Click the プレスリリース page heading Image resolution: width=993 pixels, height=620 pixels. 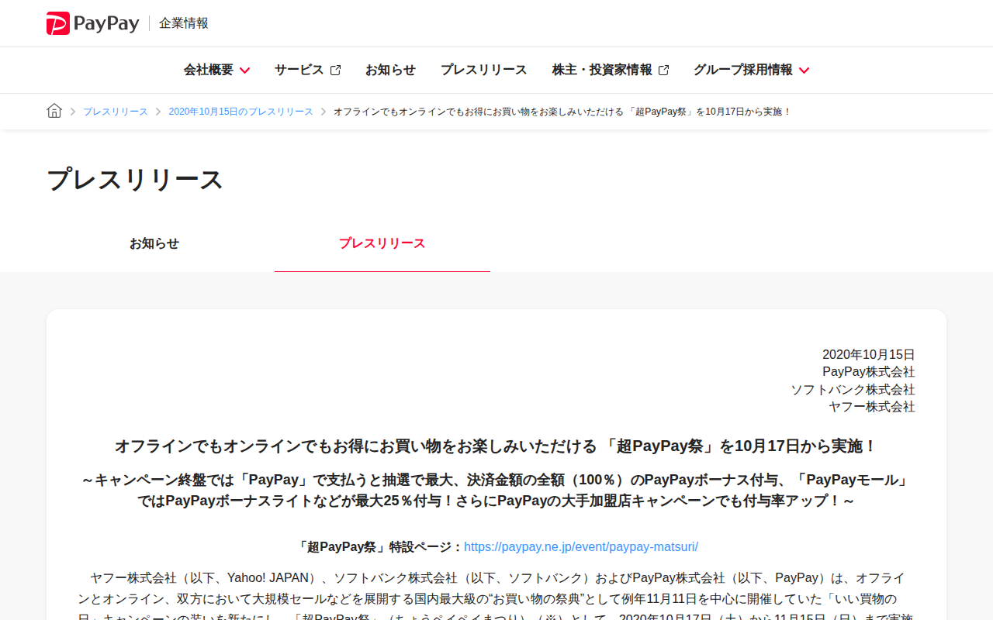135,180
